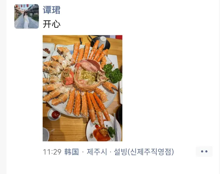Click the 韩国 location text
Viewport: 220px width, 174px height.
[72, 152]
